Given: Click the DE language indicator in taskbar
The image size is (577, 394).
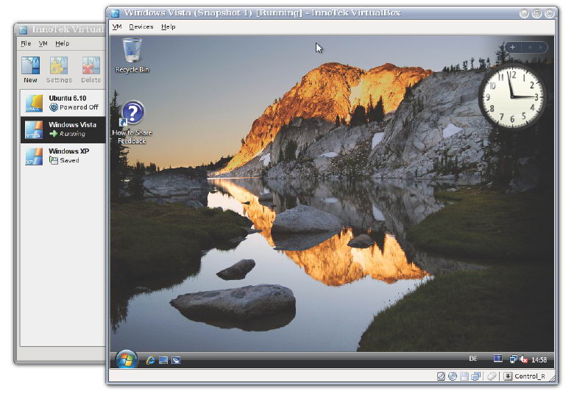Looking at the screenshot, I should (473, 359).
